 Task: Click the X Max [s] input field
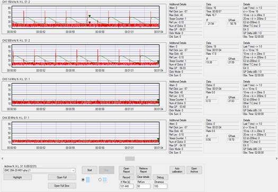click(x=127, y=186)
